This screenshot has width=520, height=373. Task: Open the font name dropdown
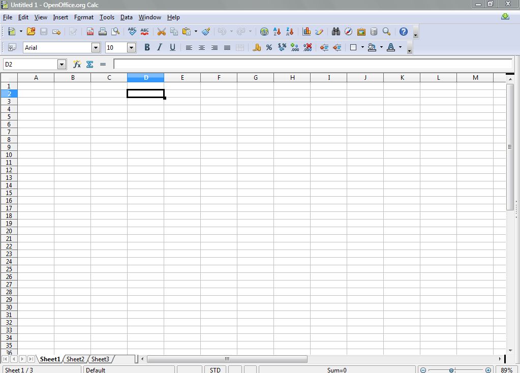(x=96, y=47)
